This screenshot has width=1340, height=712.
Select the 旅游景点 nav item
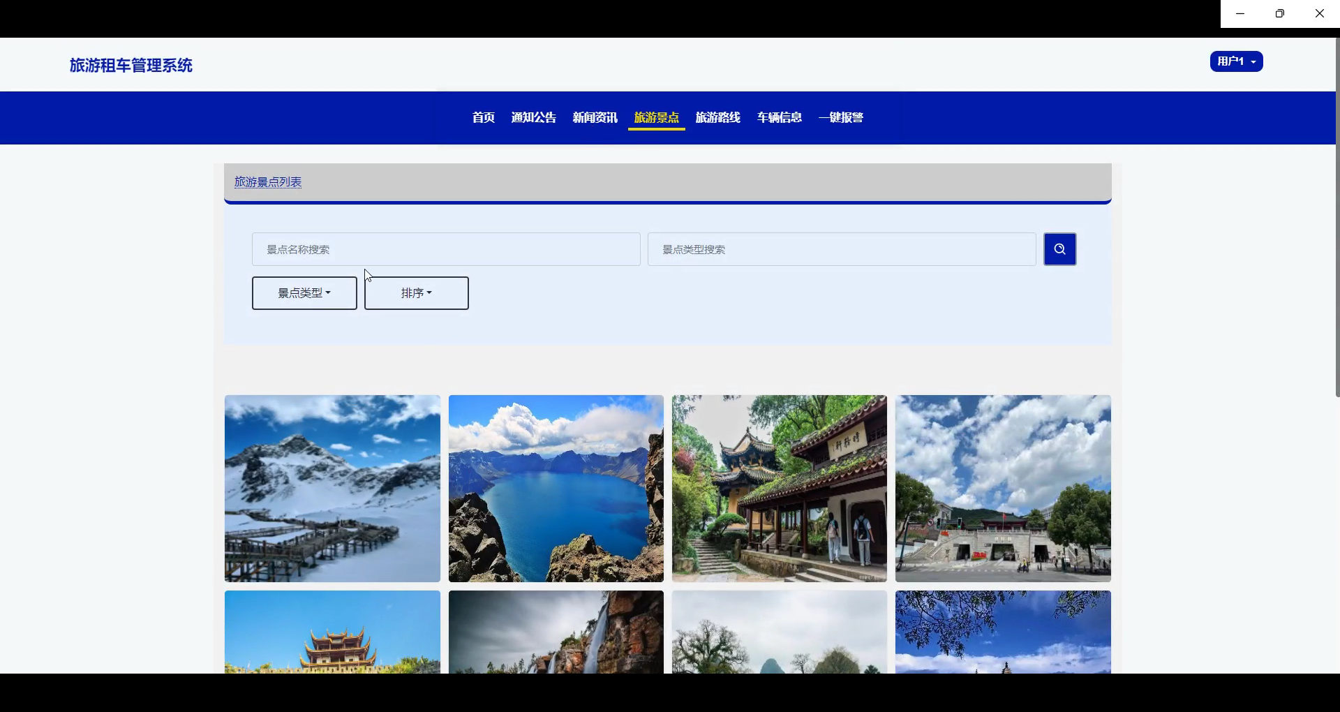click(x=657, y=117)
